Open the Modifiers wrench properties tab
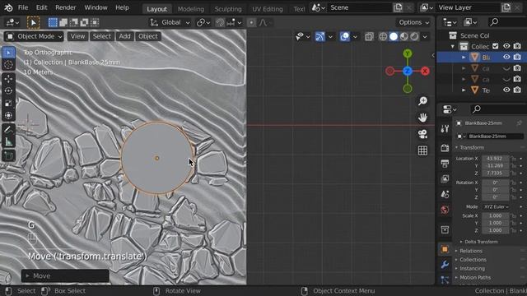The height and width of the screenshot is (296, 527). coord(445,265)
